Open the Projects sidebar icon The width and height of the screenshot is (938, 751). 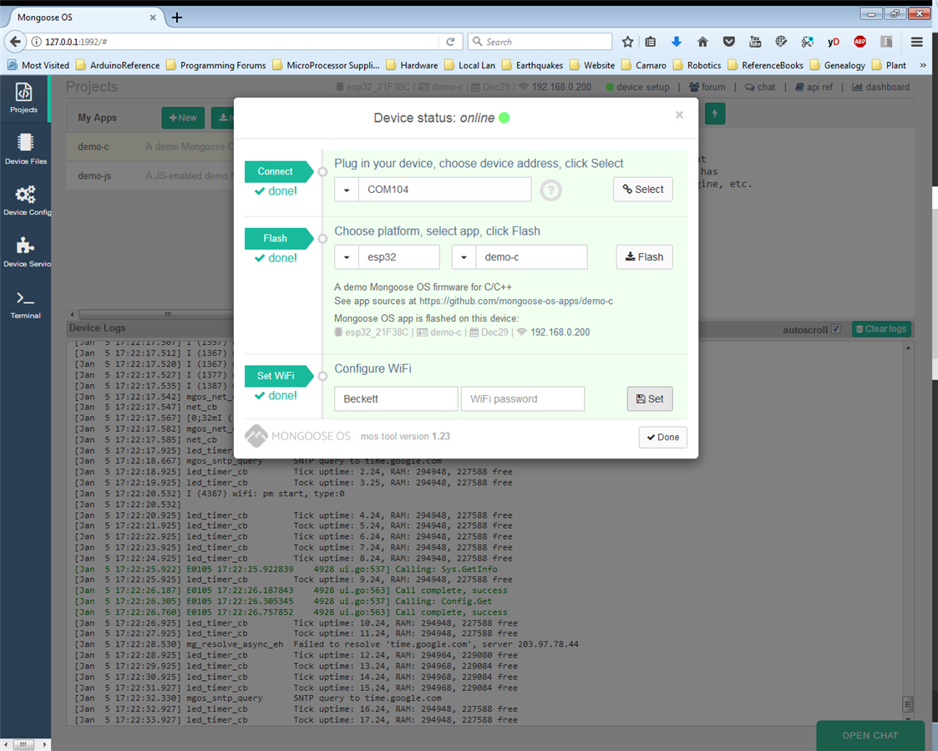(x=24, y=98)
